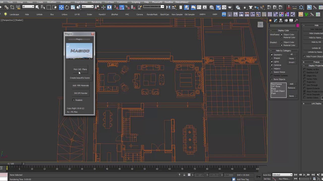Uncheck the Geometry hide category

pyautogui.click(x=272, y=55)
